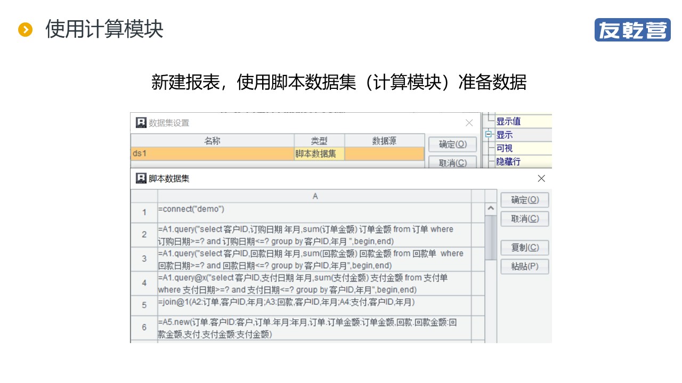Viewport: 682px width, 383px height.
Task: Click the 脚本数据集 dialog title icon
Action: 141,178
